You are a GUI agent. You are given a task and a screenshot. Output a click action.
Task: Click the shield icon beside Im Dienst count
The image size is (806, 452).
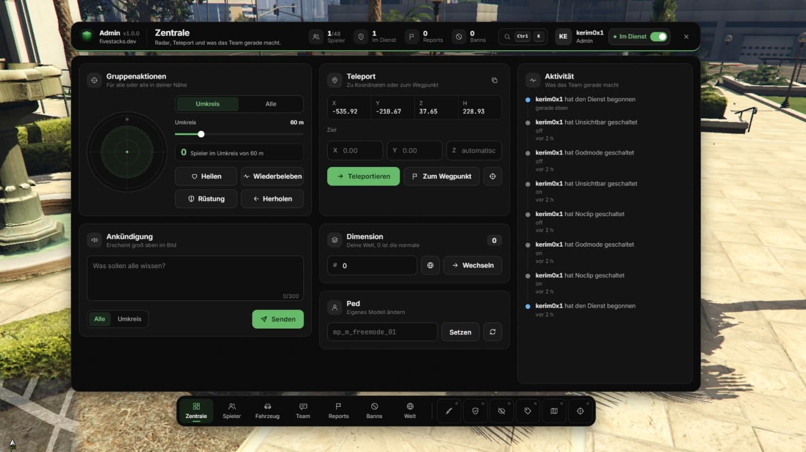point(361,37)
